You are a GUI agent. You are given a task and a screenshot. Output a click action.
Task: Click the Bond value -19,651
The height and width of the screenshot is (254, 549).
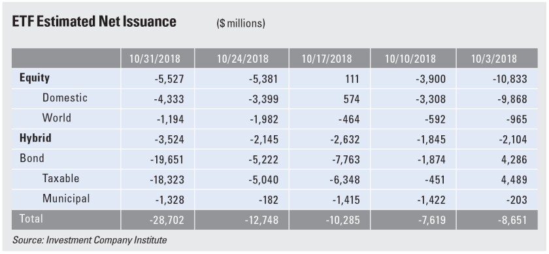point(166,159)
